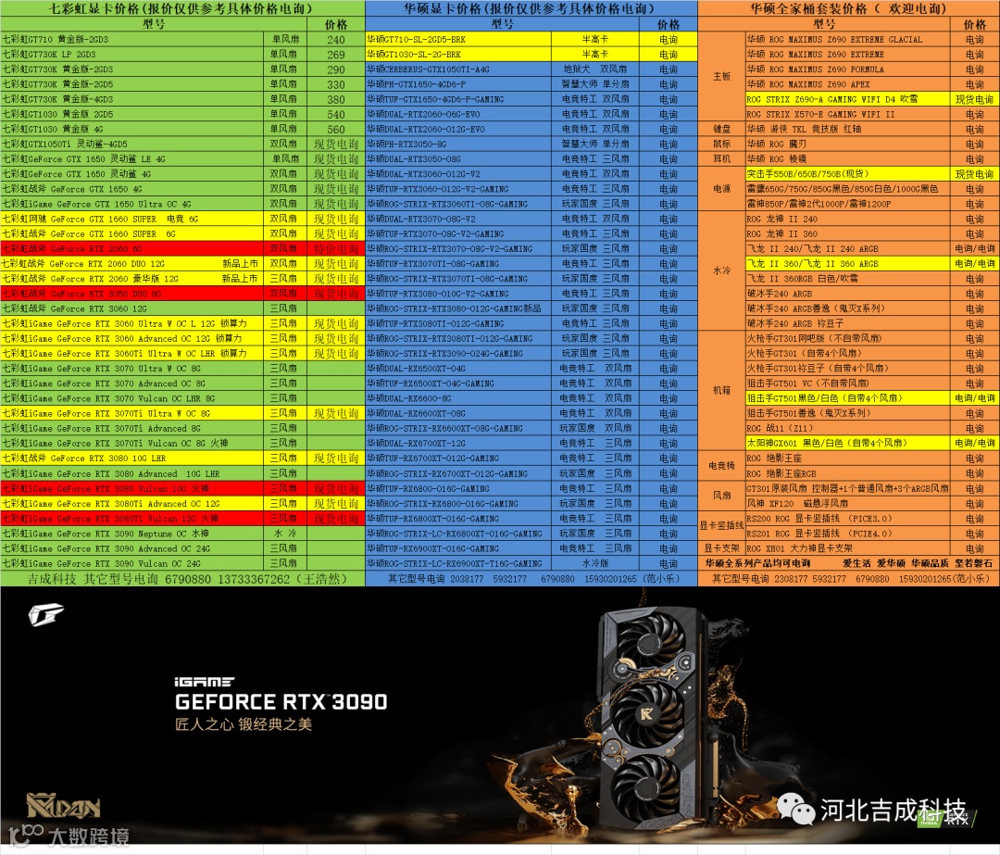Select the cell ROG XH01 大力神显卡支架
The height and width of the screenshot is (855, 1000).
(x=847, y=548)
